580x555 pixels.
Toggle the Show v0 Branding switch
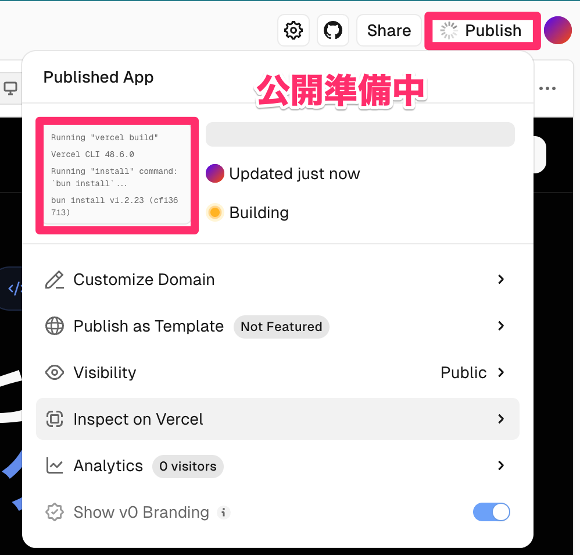coord(492,512)
